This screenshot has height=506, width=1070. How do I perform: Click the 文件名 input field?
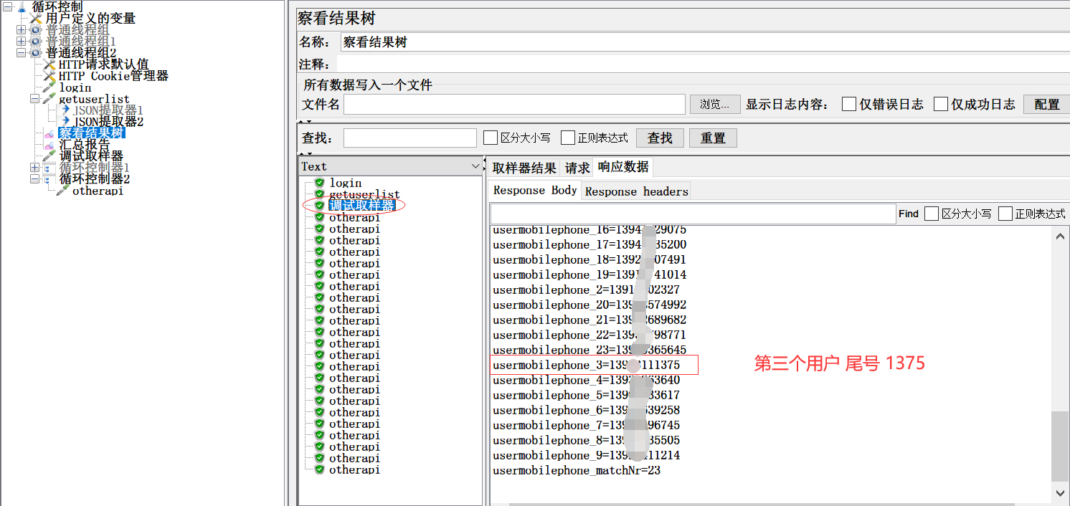514,105
